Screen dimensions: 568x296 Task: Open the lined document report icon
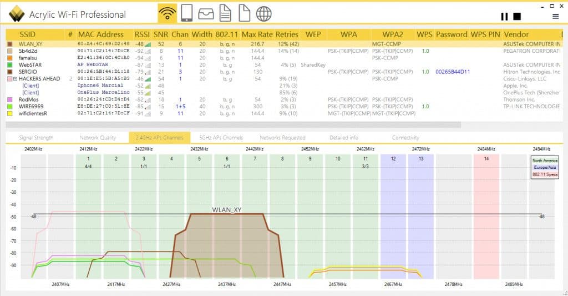[x=225, y=13]
